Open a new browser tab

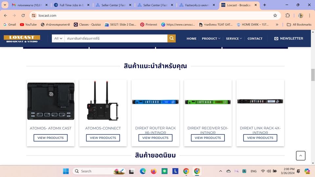point(264,5)
